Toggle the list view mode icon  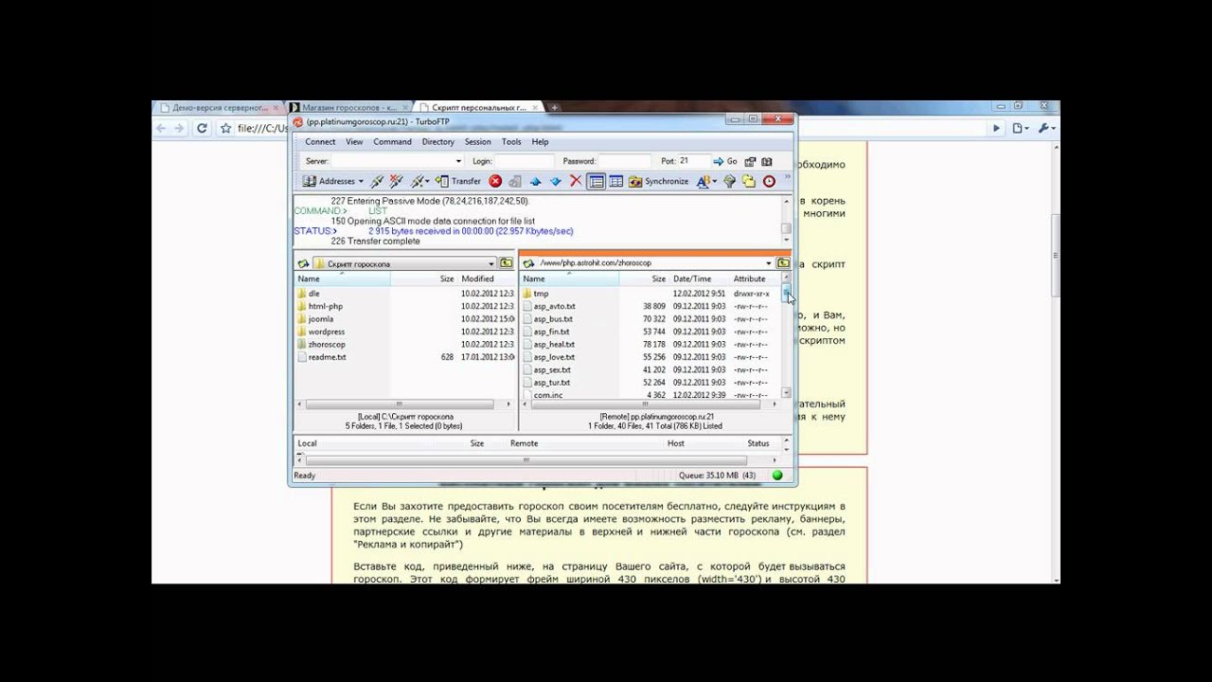596,181
